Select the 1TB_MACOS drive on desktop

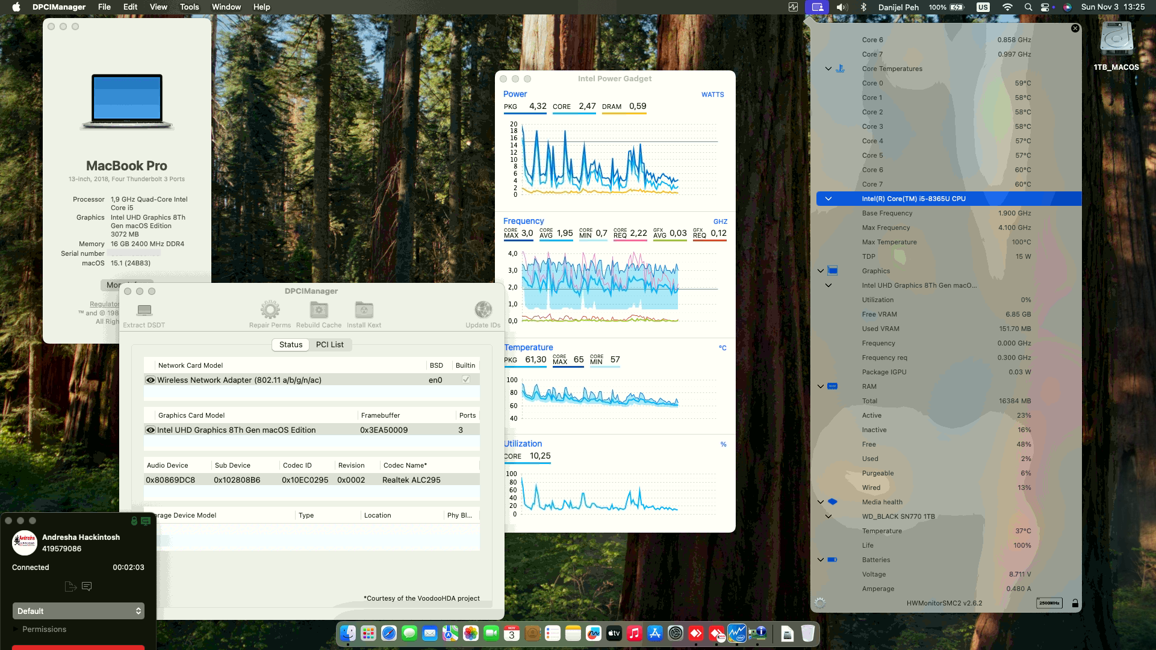[1116, 46]
